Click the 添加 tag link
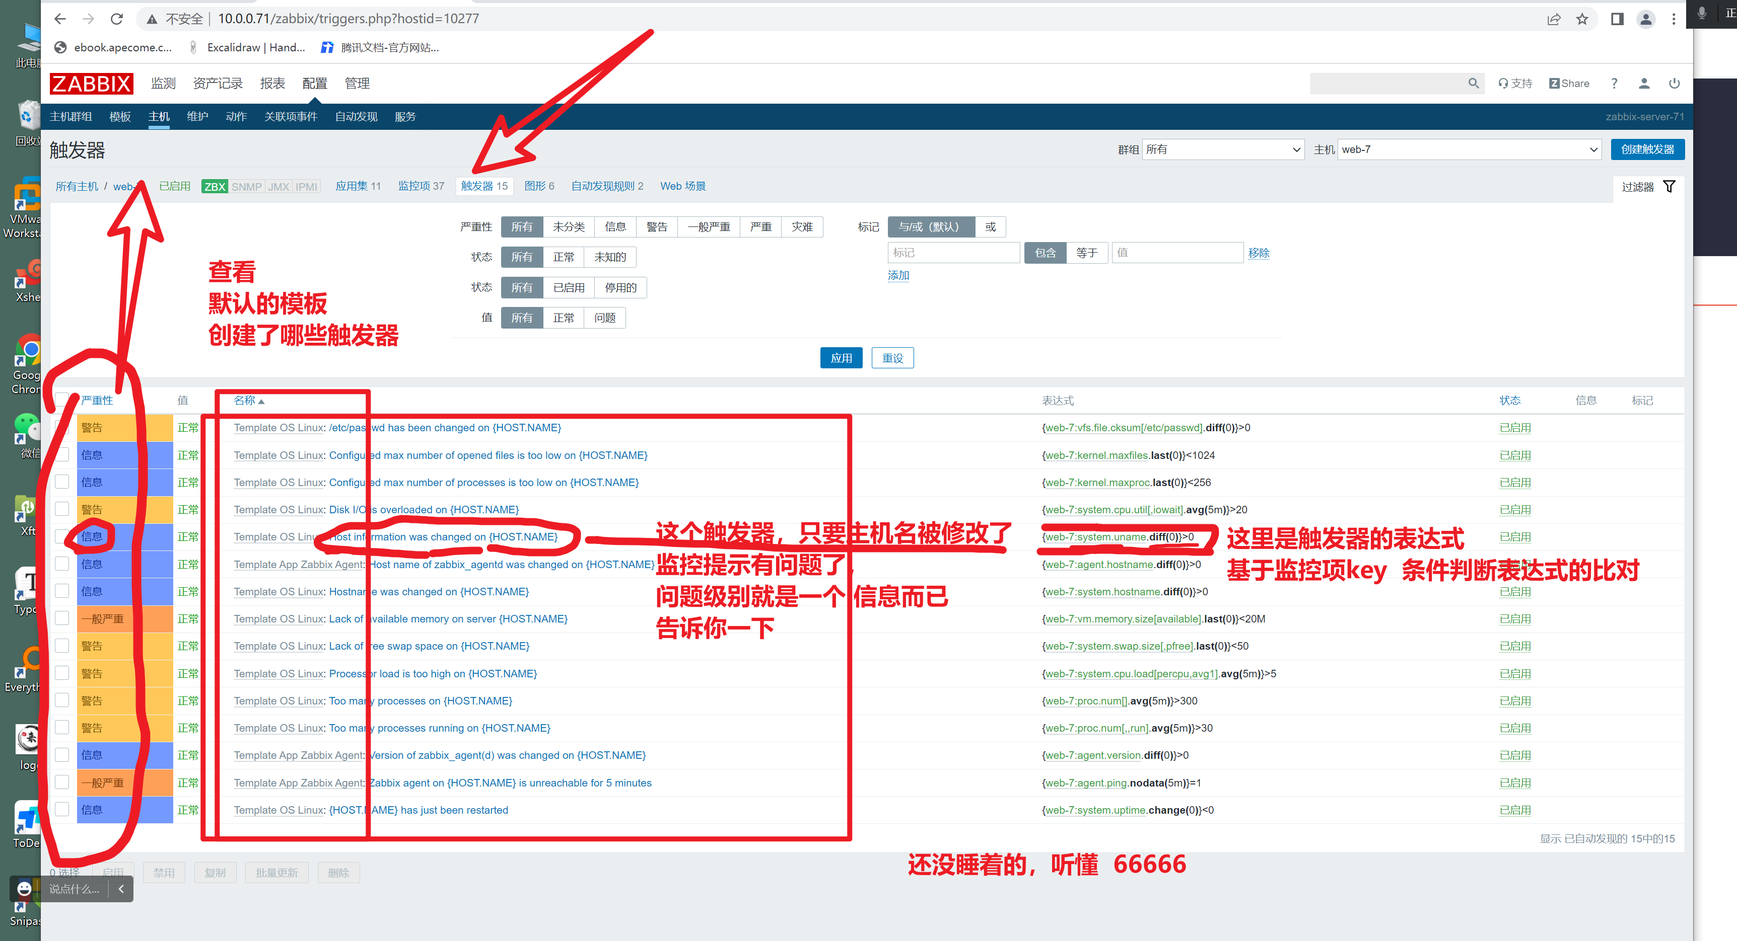Viewport: 1737px width, 941px height. (x=898, y=275)
